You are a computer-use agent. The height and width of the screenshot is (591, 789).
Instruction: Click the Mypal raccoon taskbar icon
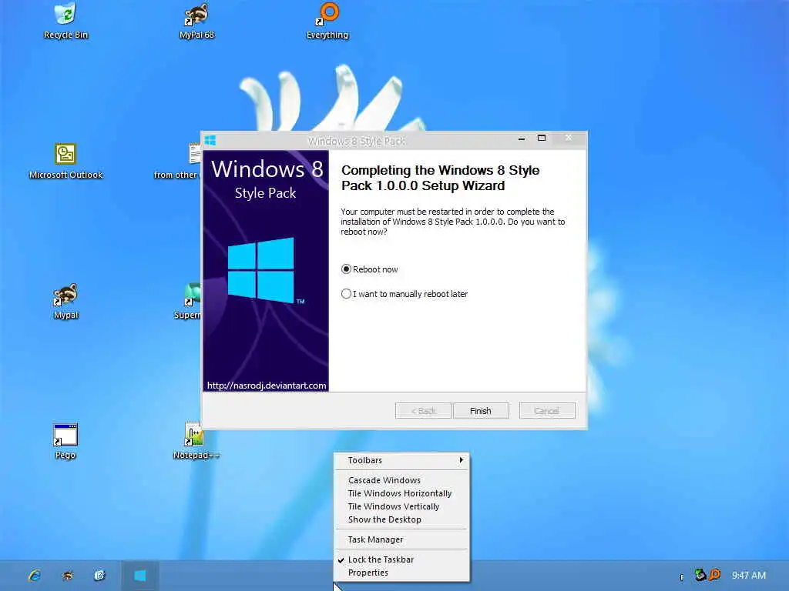(x=67, y=576)
